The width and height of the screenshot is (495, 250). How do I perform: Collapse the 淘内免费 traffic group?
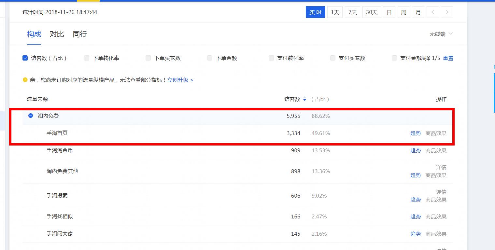[x=30, y=116]
